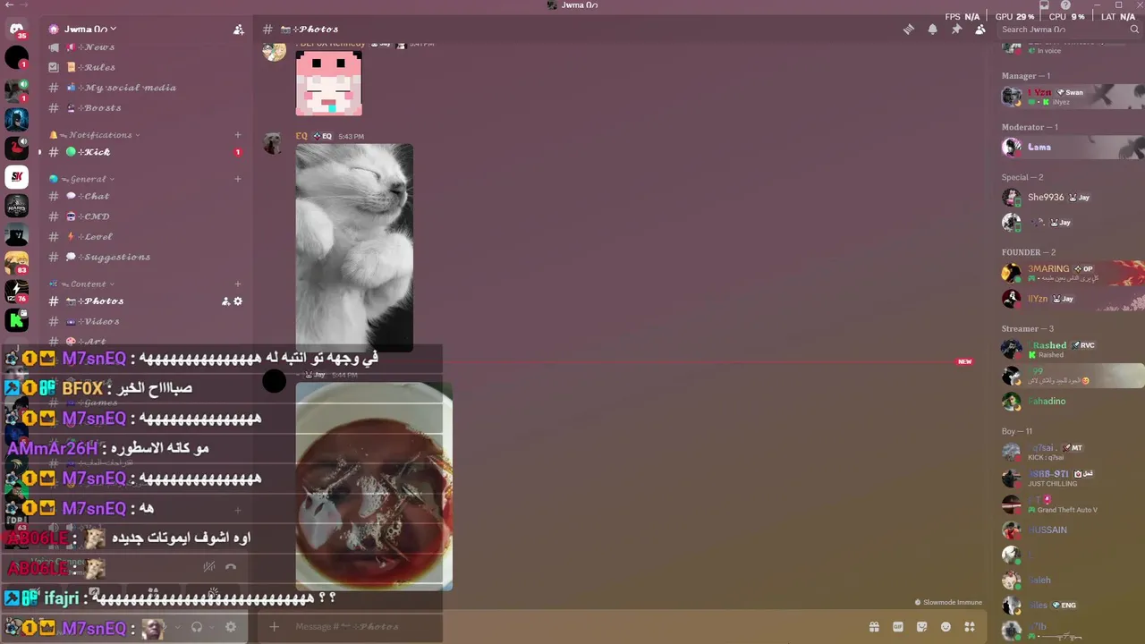
Task: Open notification settings bell icon
Action: [x=932, y=30]
